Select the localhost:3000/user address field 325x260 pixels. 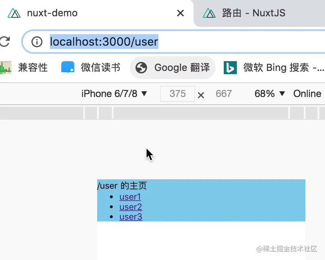174,42
